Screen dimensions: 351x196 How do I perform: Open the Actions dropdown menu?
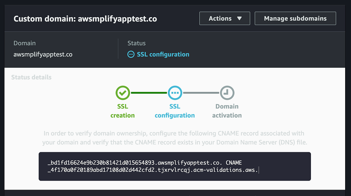pos(224,18)
